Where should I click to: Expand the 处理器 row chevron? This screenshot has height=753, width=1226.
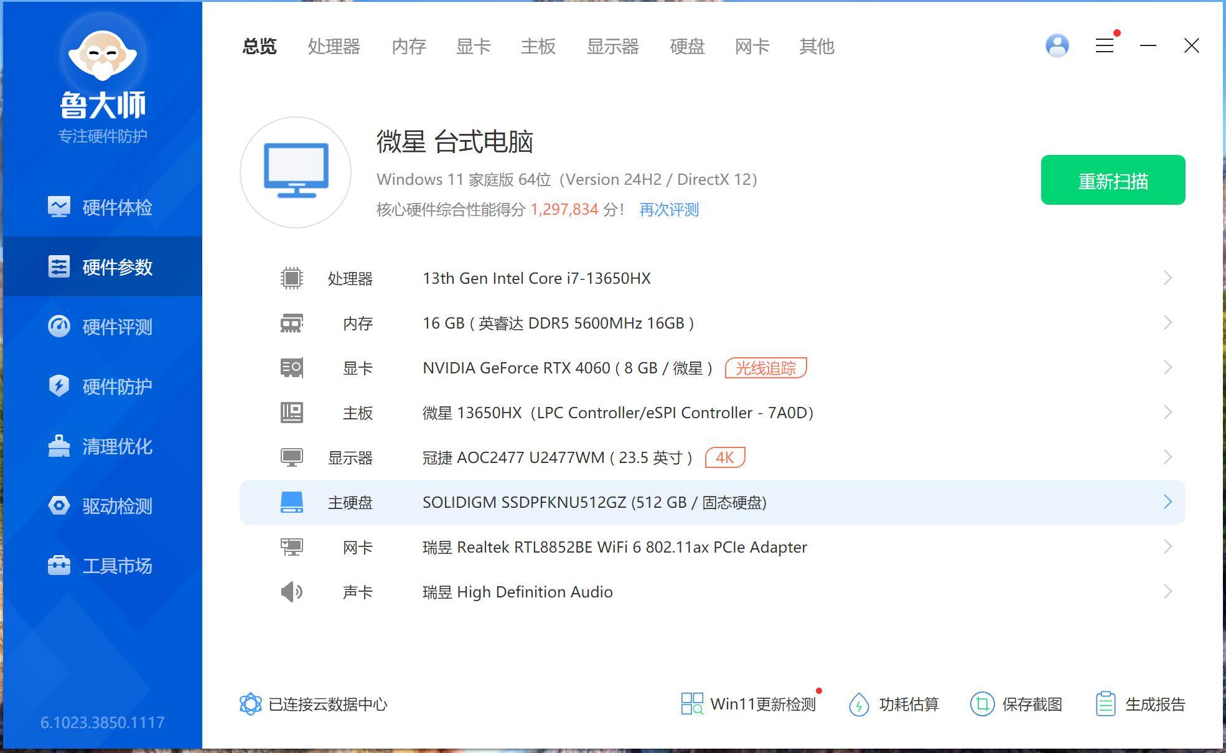point(1168,278)
